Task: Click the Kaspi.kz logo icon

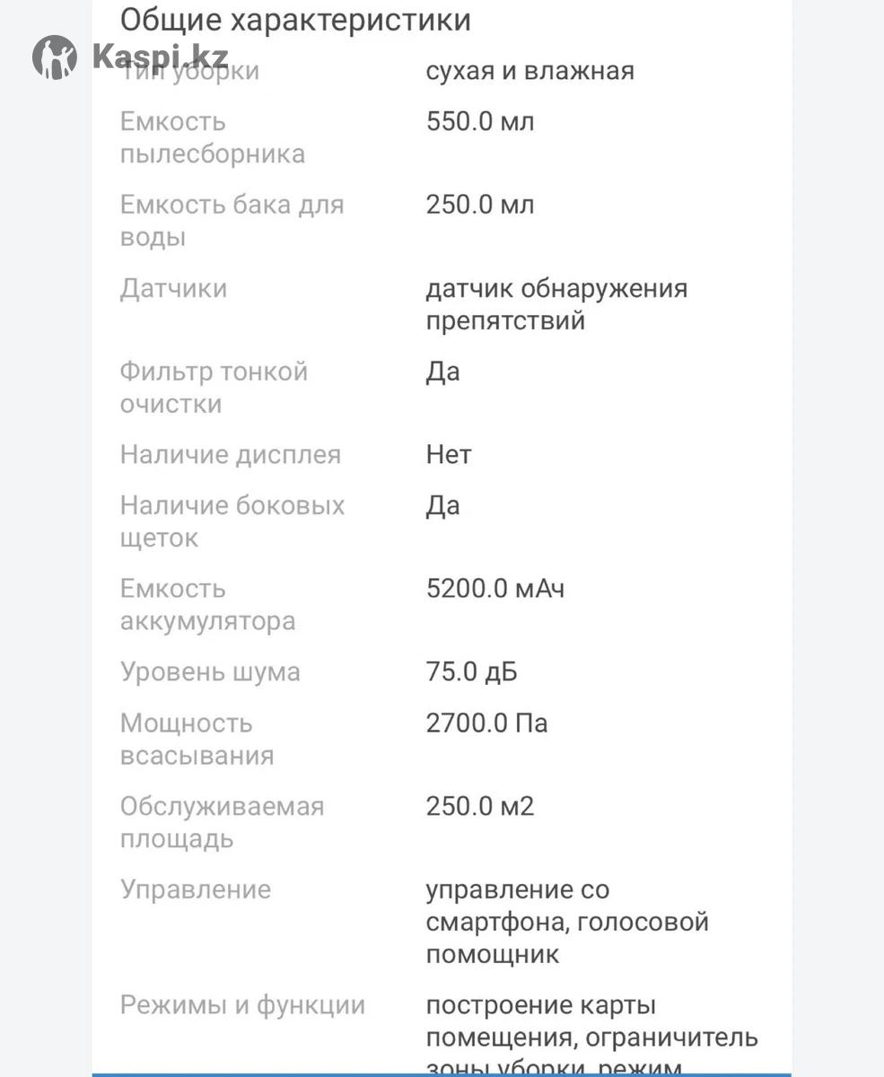Action: click(x=55, y=57)
